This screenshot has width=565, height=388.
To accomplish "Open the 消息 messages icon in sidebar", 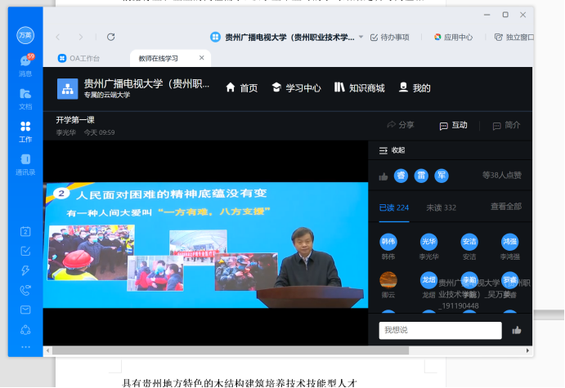I will [25, 64].
